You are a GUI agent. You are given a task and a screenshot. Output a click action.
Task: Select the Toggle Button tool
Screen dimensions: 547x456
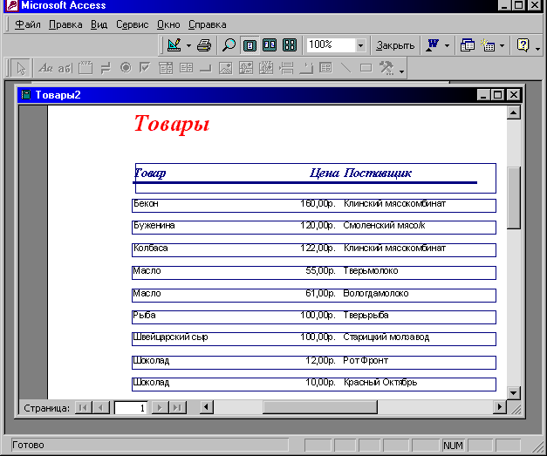coord(106,68)
